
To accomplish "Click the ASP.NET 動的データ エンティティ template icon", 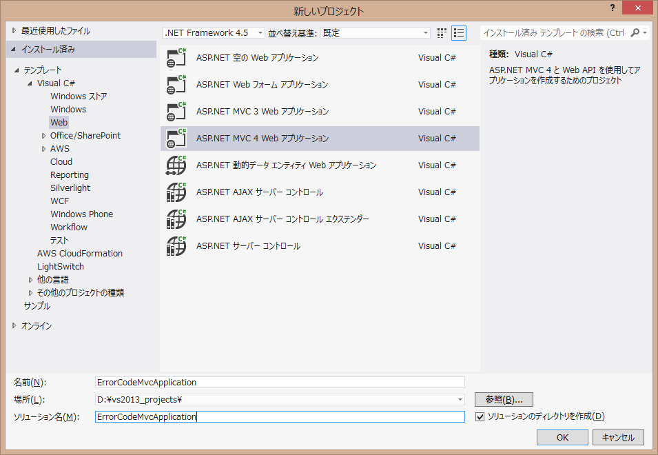I will (x=176, y=165).
